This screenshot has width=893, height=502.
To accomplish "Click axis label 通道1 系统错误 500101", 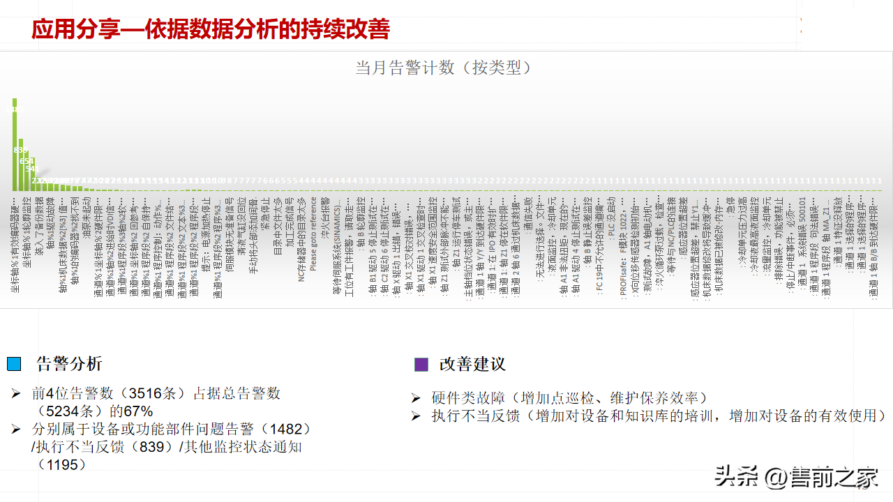I will tap(803, 245).
